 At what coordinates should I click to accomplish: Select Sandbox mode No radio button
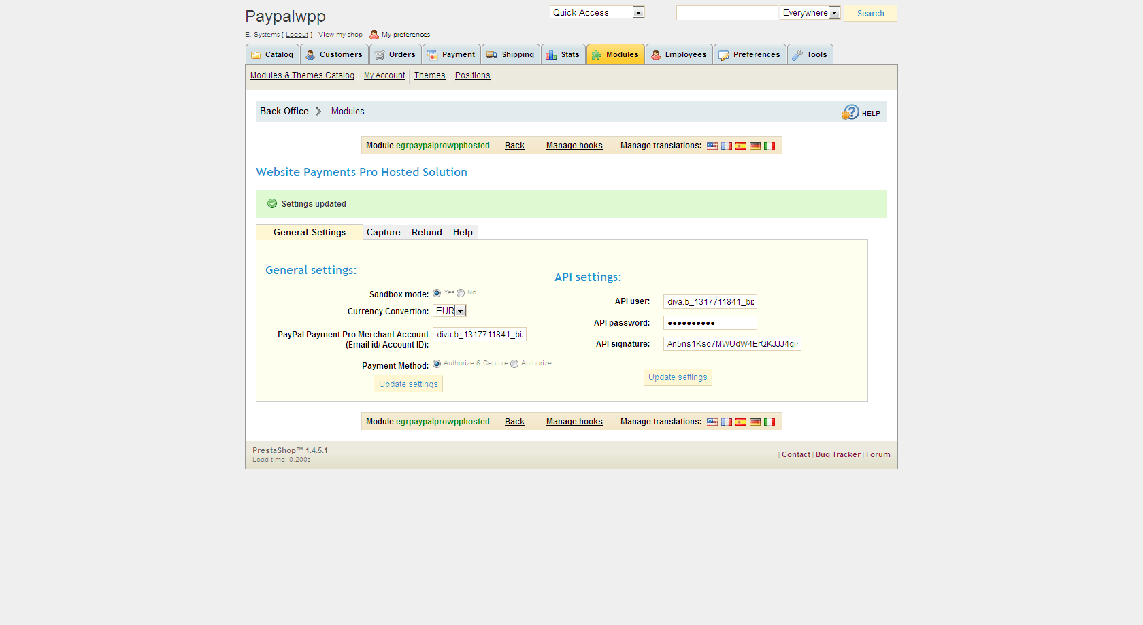pos(461,293)
